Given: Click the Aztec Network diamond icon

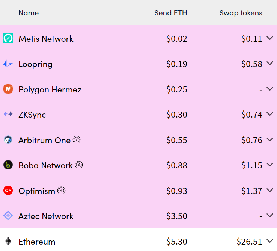Looking at the screenshot, I should tap(8, 216).
